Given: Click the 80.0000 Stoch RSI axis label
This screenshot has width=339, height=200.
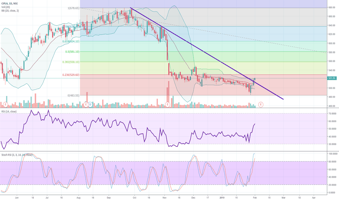Looking at the screenshot, I should 332,161.
